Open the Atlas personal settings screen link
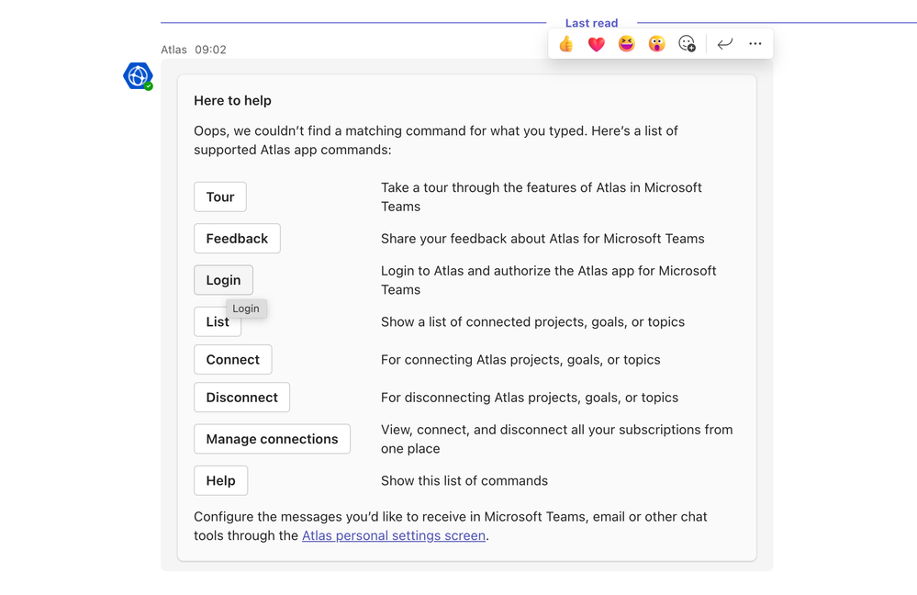This screenshot has height=595, width=917. point(394,536)
